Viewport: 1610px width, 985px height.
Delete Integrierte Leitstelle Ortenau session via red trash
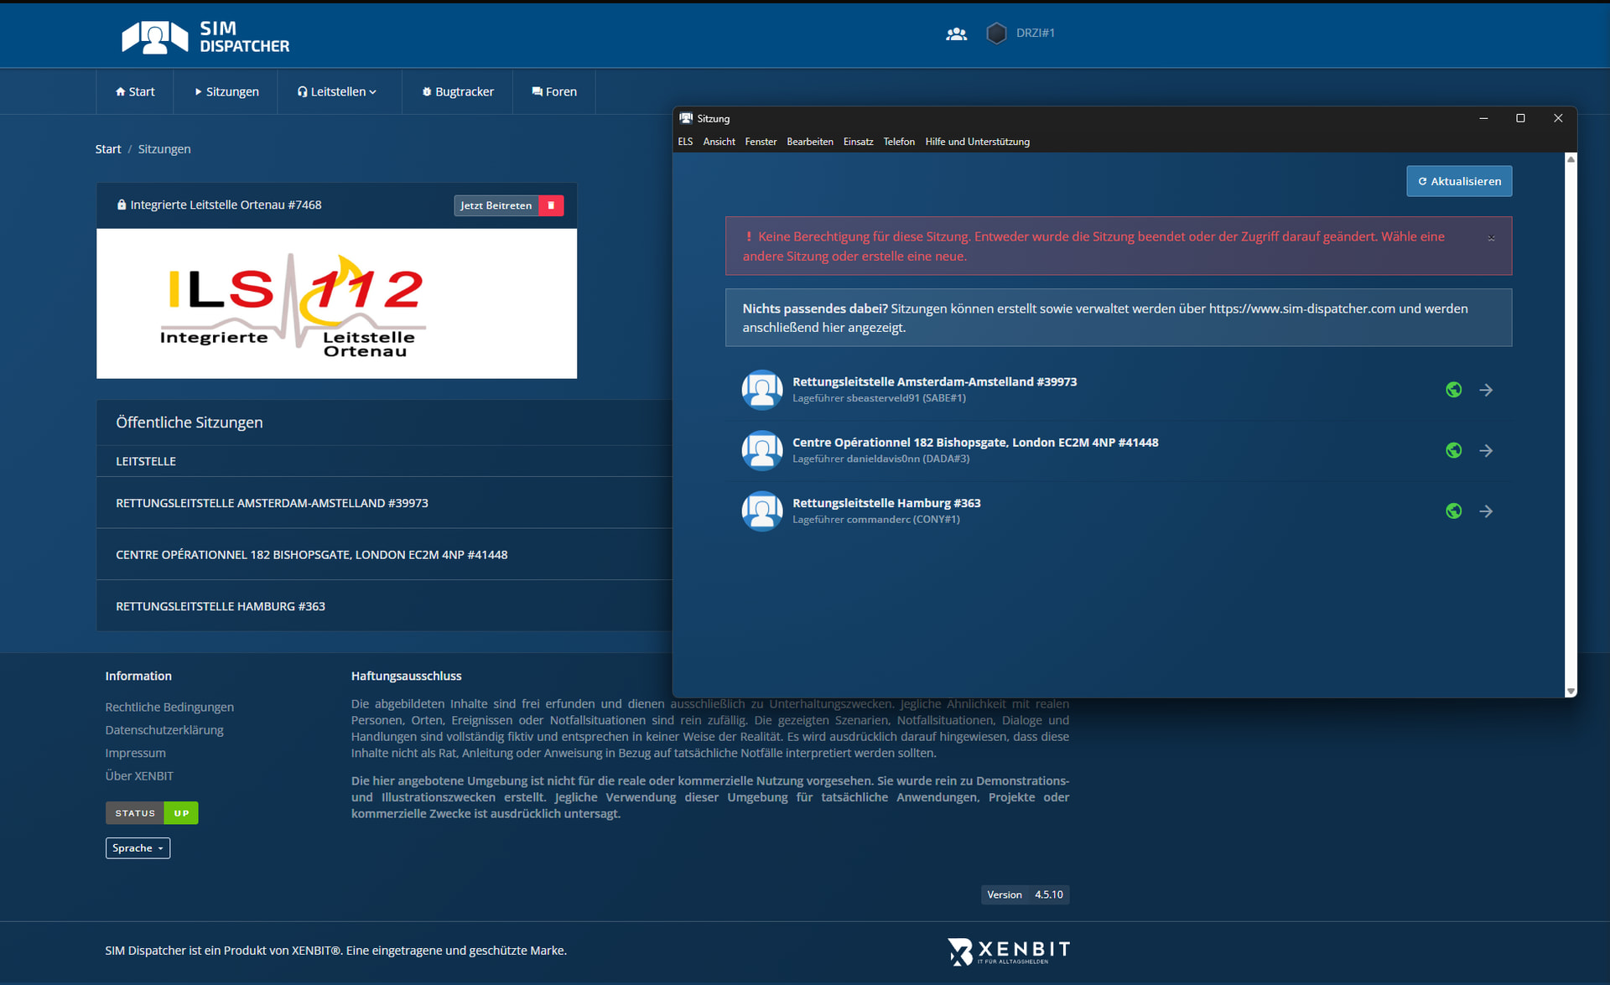[551, 205]
